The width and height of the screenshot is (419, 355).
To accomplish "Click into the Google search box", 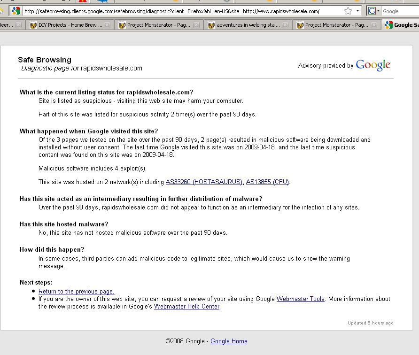I will pos(400,11).
